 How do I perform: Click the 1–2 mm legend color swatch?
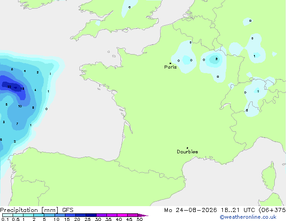pyautogui.click(x=28, y=215)
